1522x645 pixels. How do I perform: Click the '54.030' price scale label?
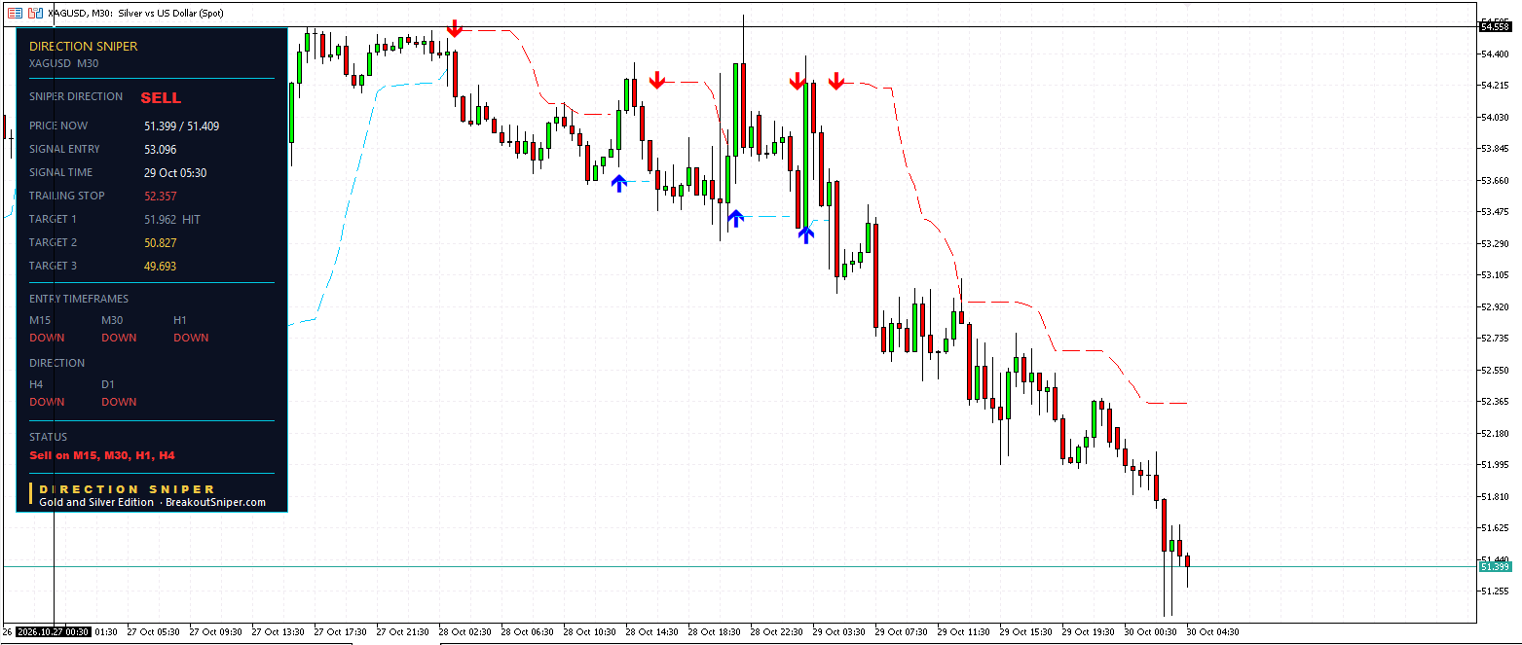pos(1496,117)
